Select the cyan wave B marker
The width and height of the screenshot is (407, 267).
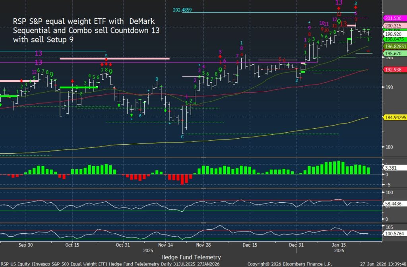tap(157, 79)
